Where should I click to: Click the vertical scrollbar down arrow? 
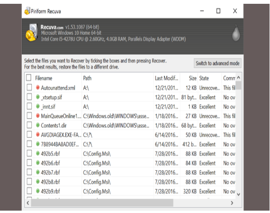tap(238, 194)
